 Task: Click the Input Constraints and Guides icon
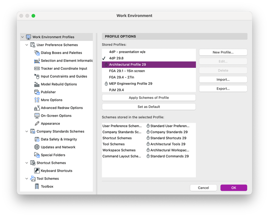[x=37, y=76]
